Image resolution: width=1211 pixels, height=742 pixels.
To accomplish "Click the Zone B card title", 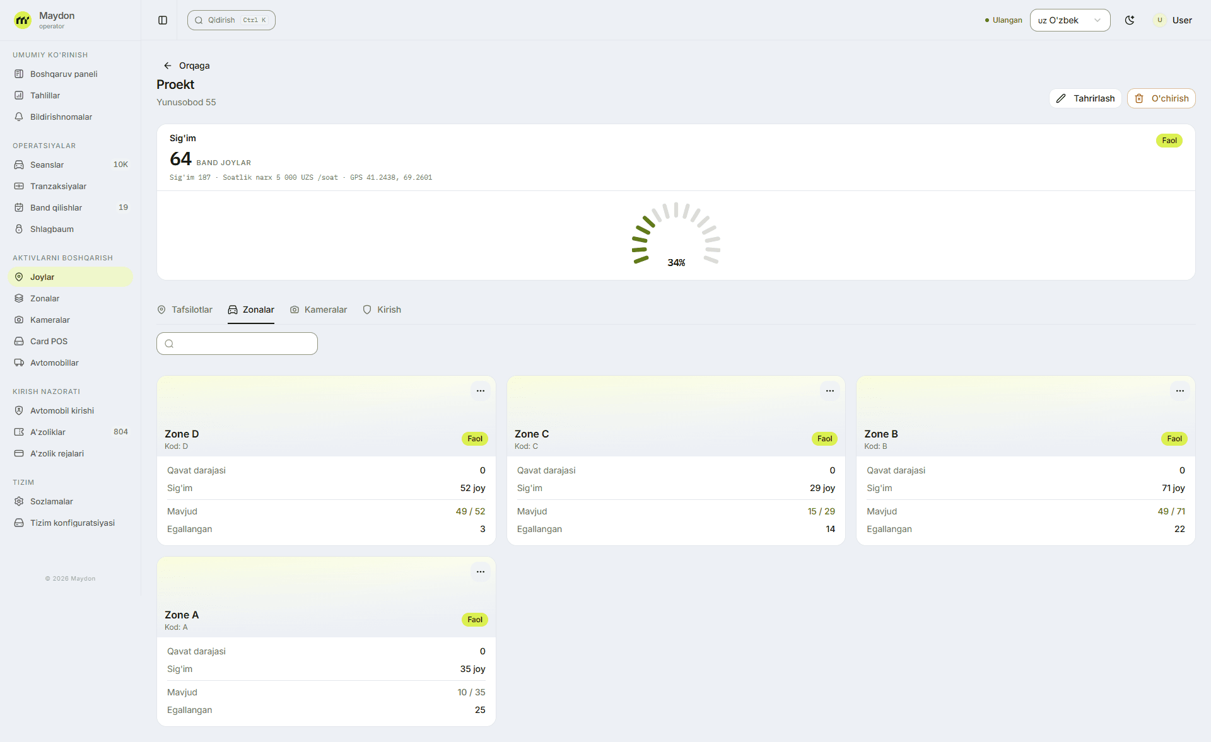I will [881, 434].
